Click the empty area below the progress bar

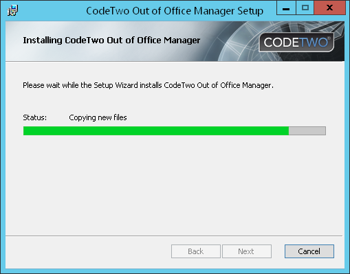[x=174, y=183]
